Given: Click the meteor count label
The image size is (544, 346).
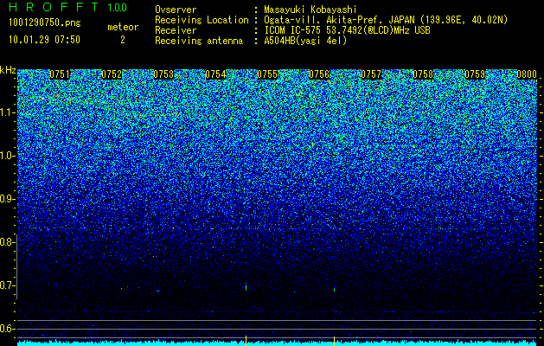Looking at the screenshot, I should point(123,27).
